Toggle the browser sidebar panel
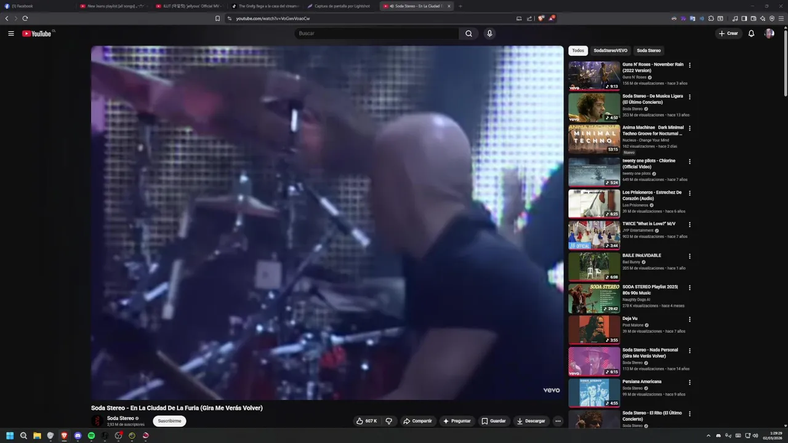The width and height of the screenshot is (788, 443). click(x=744, y=18)
